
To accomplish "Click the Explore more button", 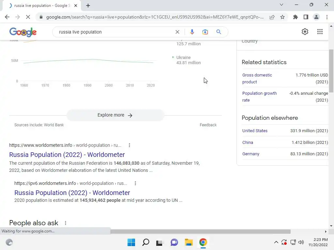I will click(115, 115).
